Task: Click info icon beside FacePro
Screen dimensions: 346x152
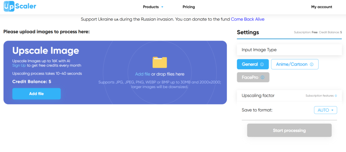Action: [x=262, y=77]
